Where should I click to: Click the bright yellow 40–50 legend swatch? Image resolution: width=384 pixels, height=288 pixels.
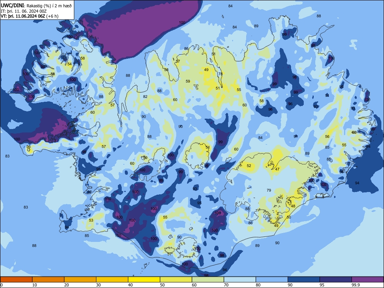tap(144, 280)
